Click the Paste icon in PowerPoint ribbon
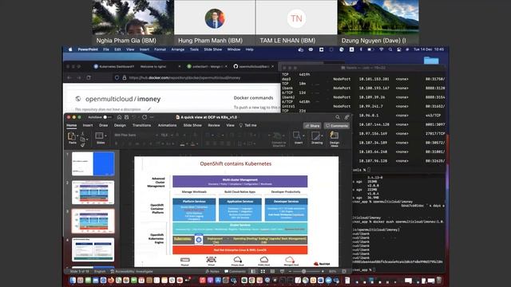511x287 pixels. [71, 136]
